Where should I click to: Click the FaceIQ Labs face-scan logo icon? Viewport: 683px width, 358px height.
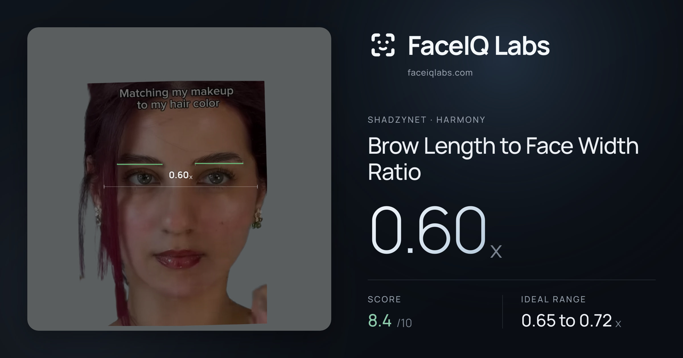[x=383, y=45]
